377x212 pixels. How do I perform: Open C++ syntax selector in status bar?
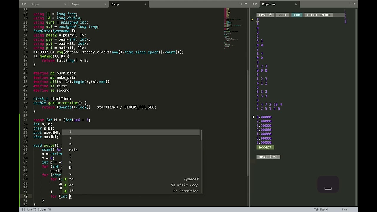[x=344, y=209]
